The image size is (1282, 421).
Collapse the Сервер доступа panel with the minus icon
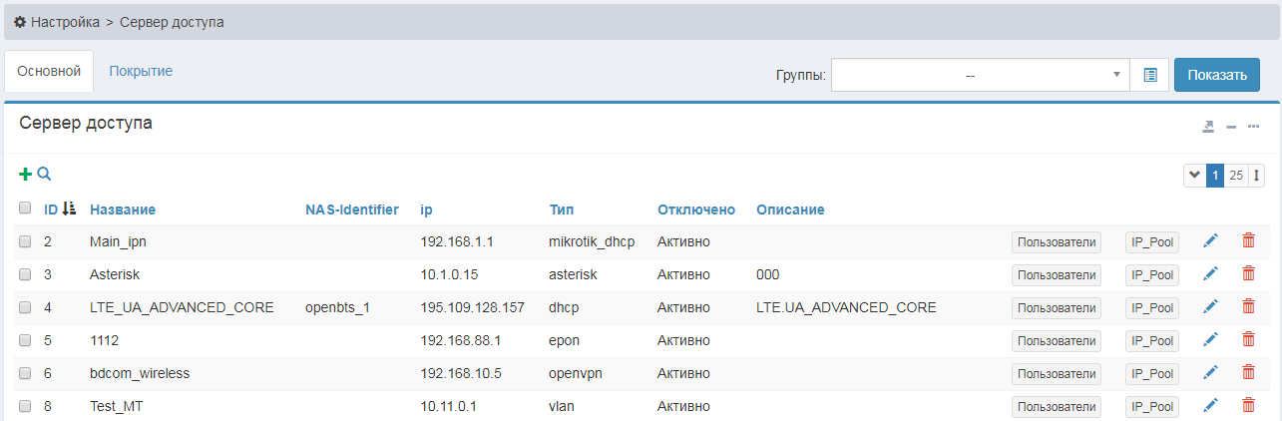[1231, 127]
